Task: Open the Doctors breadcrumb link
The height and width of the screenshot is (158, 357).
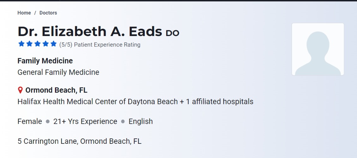Action: [x=48, y=13]
